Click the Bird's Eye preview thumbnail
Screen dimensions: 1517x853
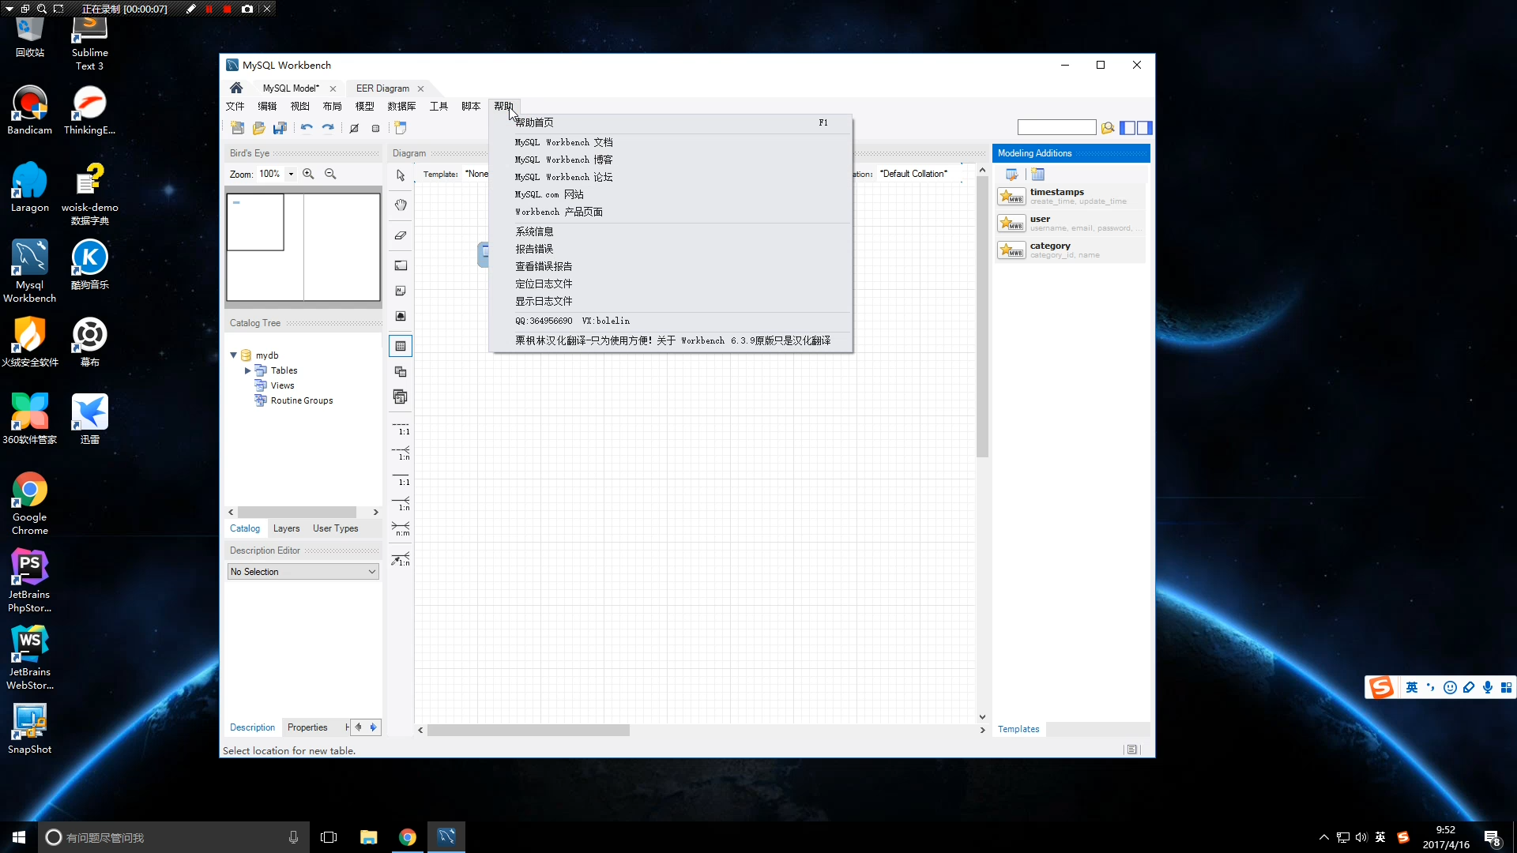(x=303, y=247)
